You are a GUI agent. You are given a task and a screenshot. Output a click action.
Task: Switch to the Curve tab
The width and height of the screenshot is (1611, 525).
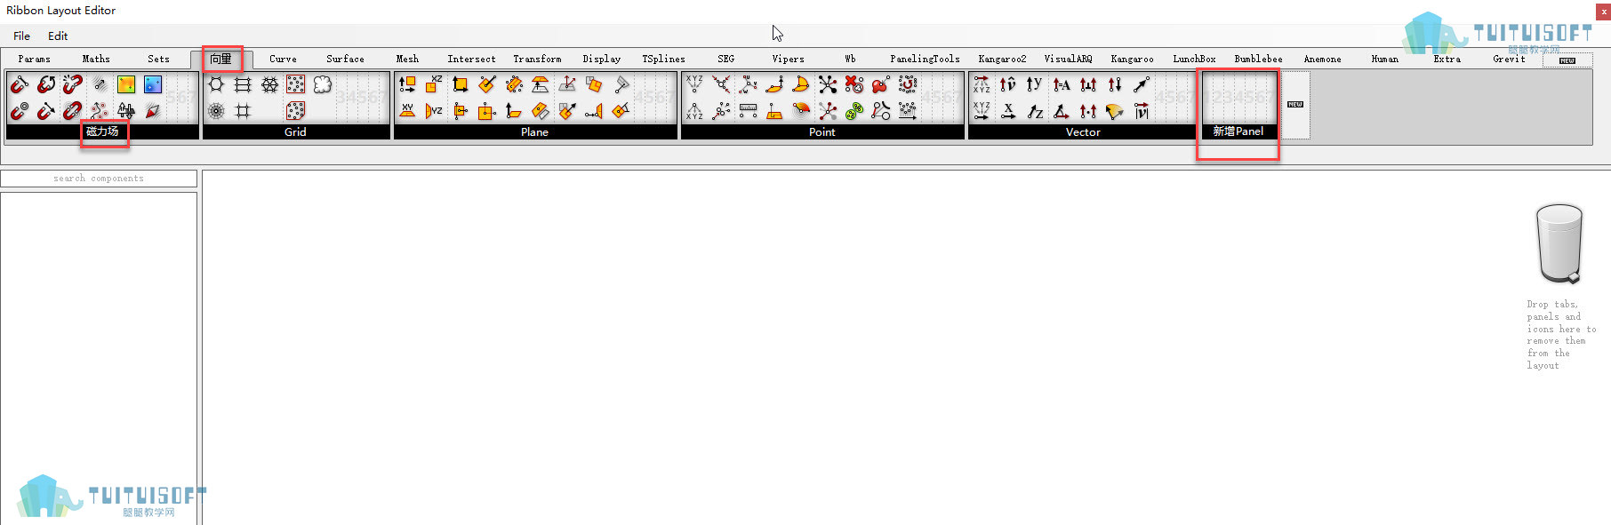pyautogui.click(x=284, y=60)
